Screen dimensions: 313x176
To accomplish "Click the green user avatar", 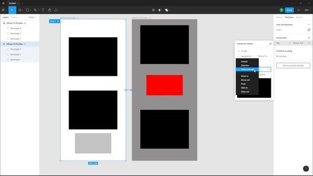I will (282, 10).
